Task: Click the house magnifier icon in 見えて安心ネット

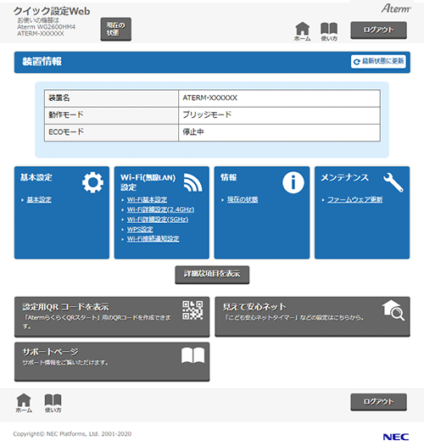Action: coord(393,310)
